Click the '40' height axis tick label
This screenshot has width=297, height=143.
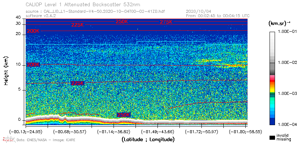[18, 18]
